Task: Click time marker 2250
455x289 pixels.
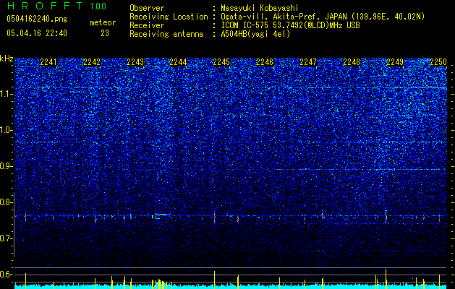Action: pyautogui.click(x=438, y=62)
